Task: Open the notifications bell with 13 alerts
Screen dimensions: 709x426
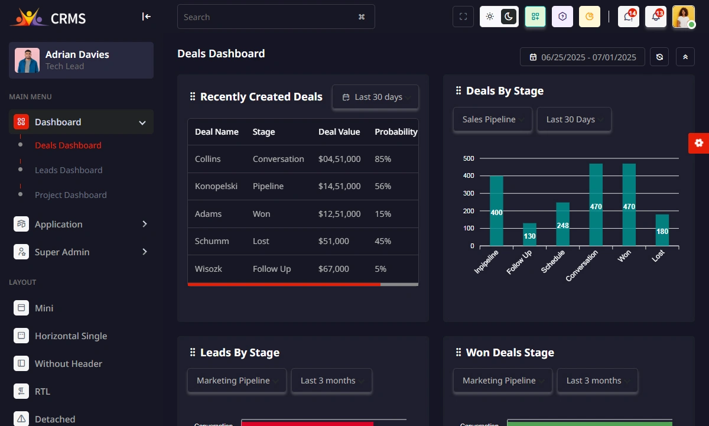Action: pos(655,17)
